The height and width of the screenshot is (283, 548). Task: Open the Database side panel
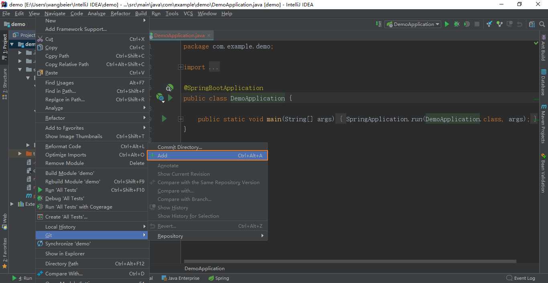(x=544, y=82)
